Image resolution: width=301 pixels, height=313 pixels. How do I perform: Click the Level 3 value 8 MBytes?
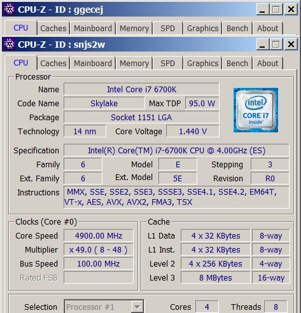pos(216,277)
